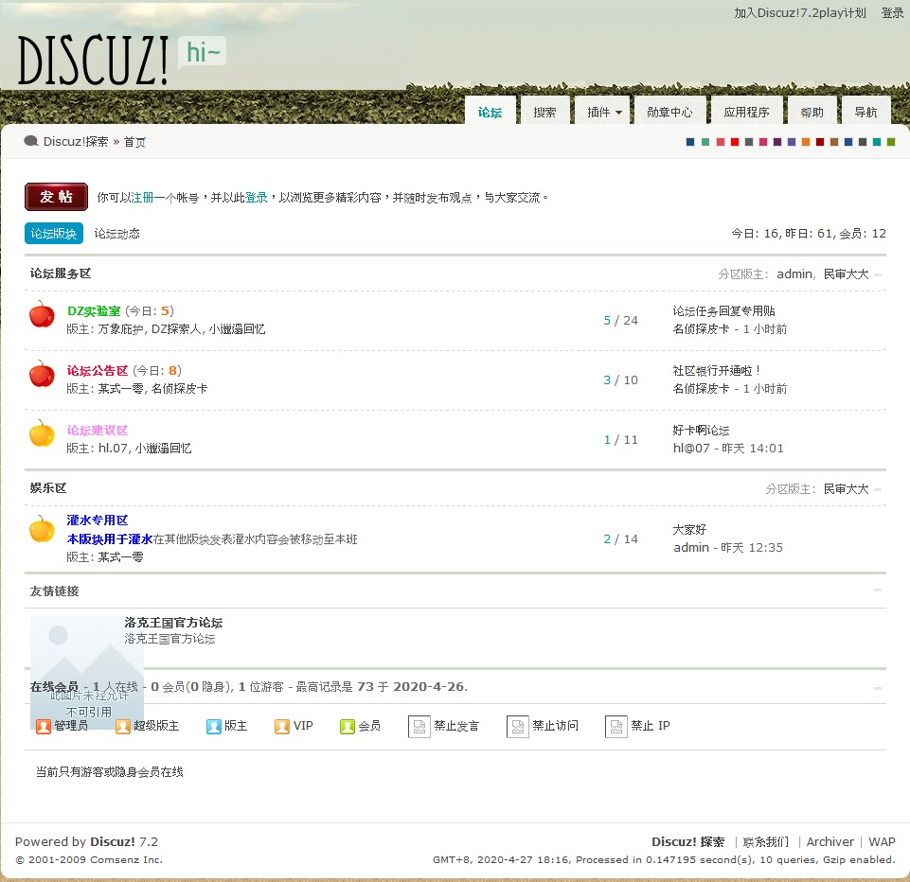Click the Discuz! logo in the header
910x882 pixels.
(93, 61)
